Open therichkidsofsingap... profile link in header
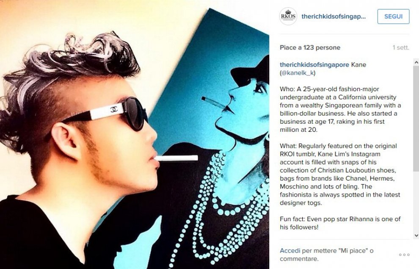This screenshot has height=269, width=419. [x=334, y=17]
